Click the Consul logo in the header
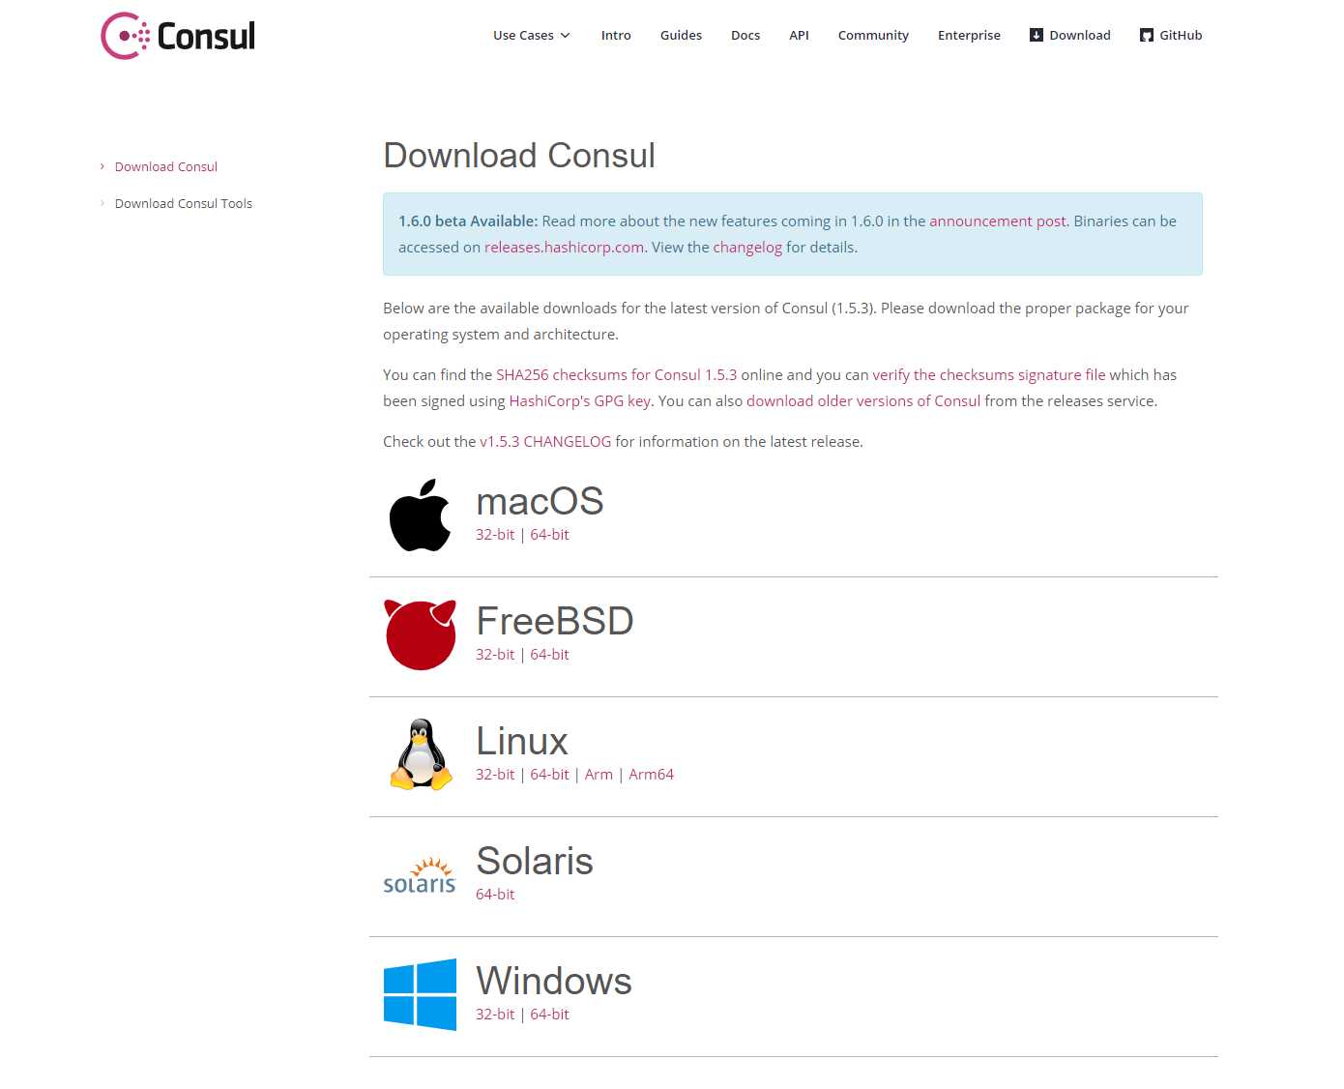Image resolution: width=1344 pixels, height=1089 pixels. tap(178, 36)
